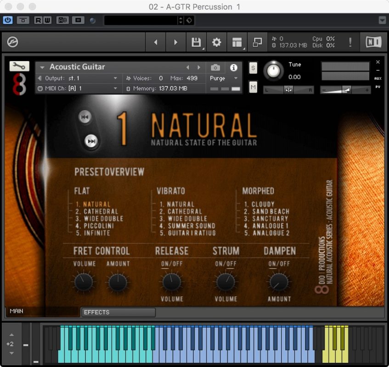Click the Dampen Amount knob
Screen dimensions: 389x367
279,282
